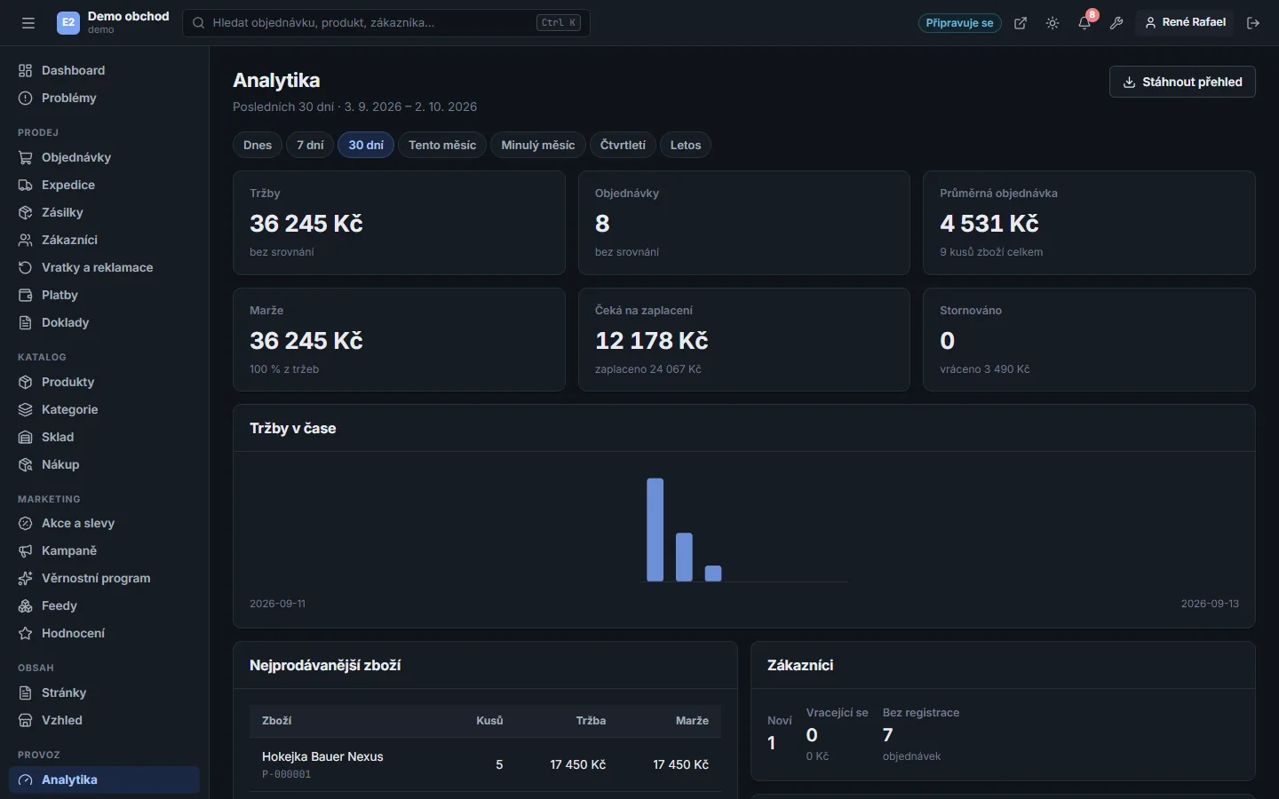This screenshot has height=799, width=1279.
Task: Switch to Minulý měsíc period
Action: [538, 145]
